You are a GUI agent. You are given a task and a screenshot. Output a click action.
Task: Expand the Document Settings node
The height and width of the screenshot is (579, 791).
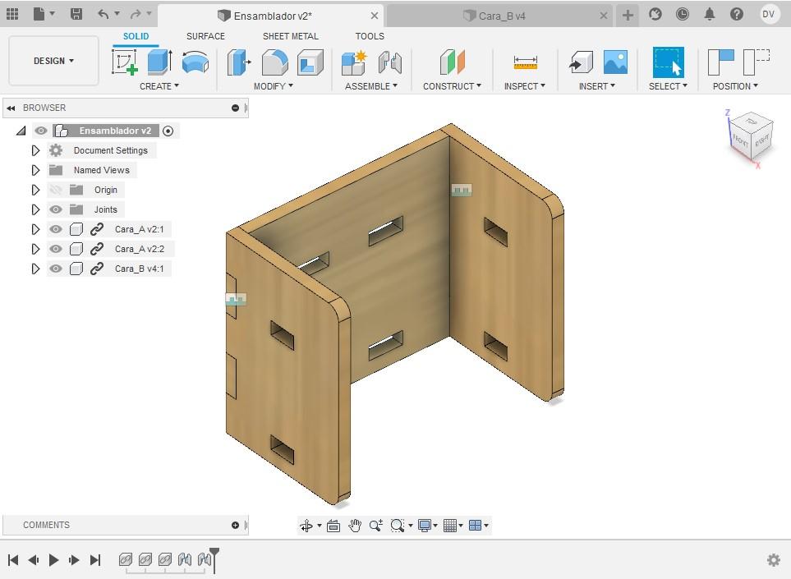[x=35, y=150]
